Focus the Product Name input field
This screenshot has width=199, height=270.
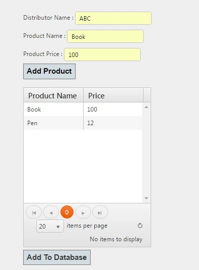coord(105,36)
